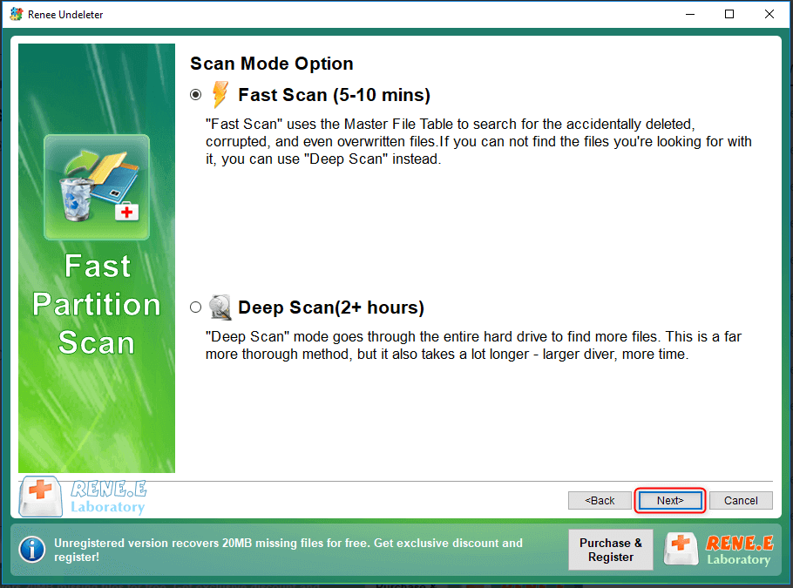Click the lightning bolt Fast Scan icon

220,94
